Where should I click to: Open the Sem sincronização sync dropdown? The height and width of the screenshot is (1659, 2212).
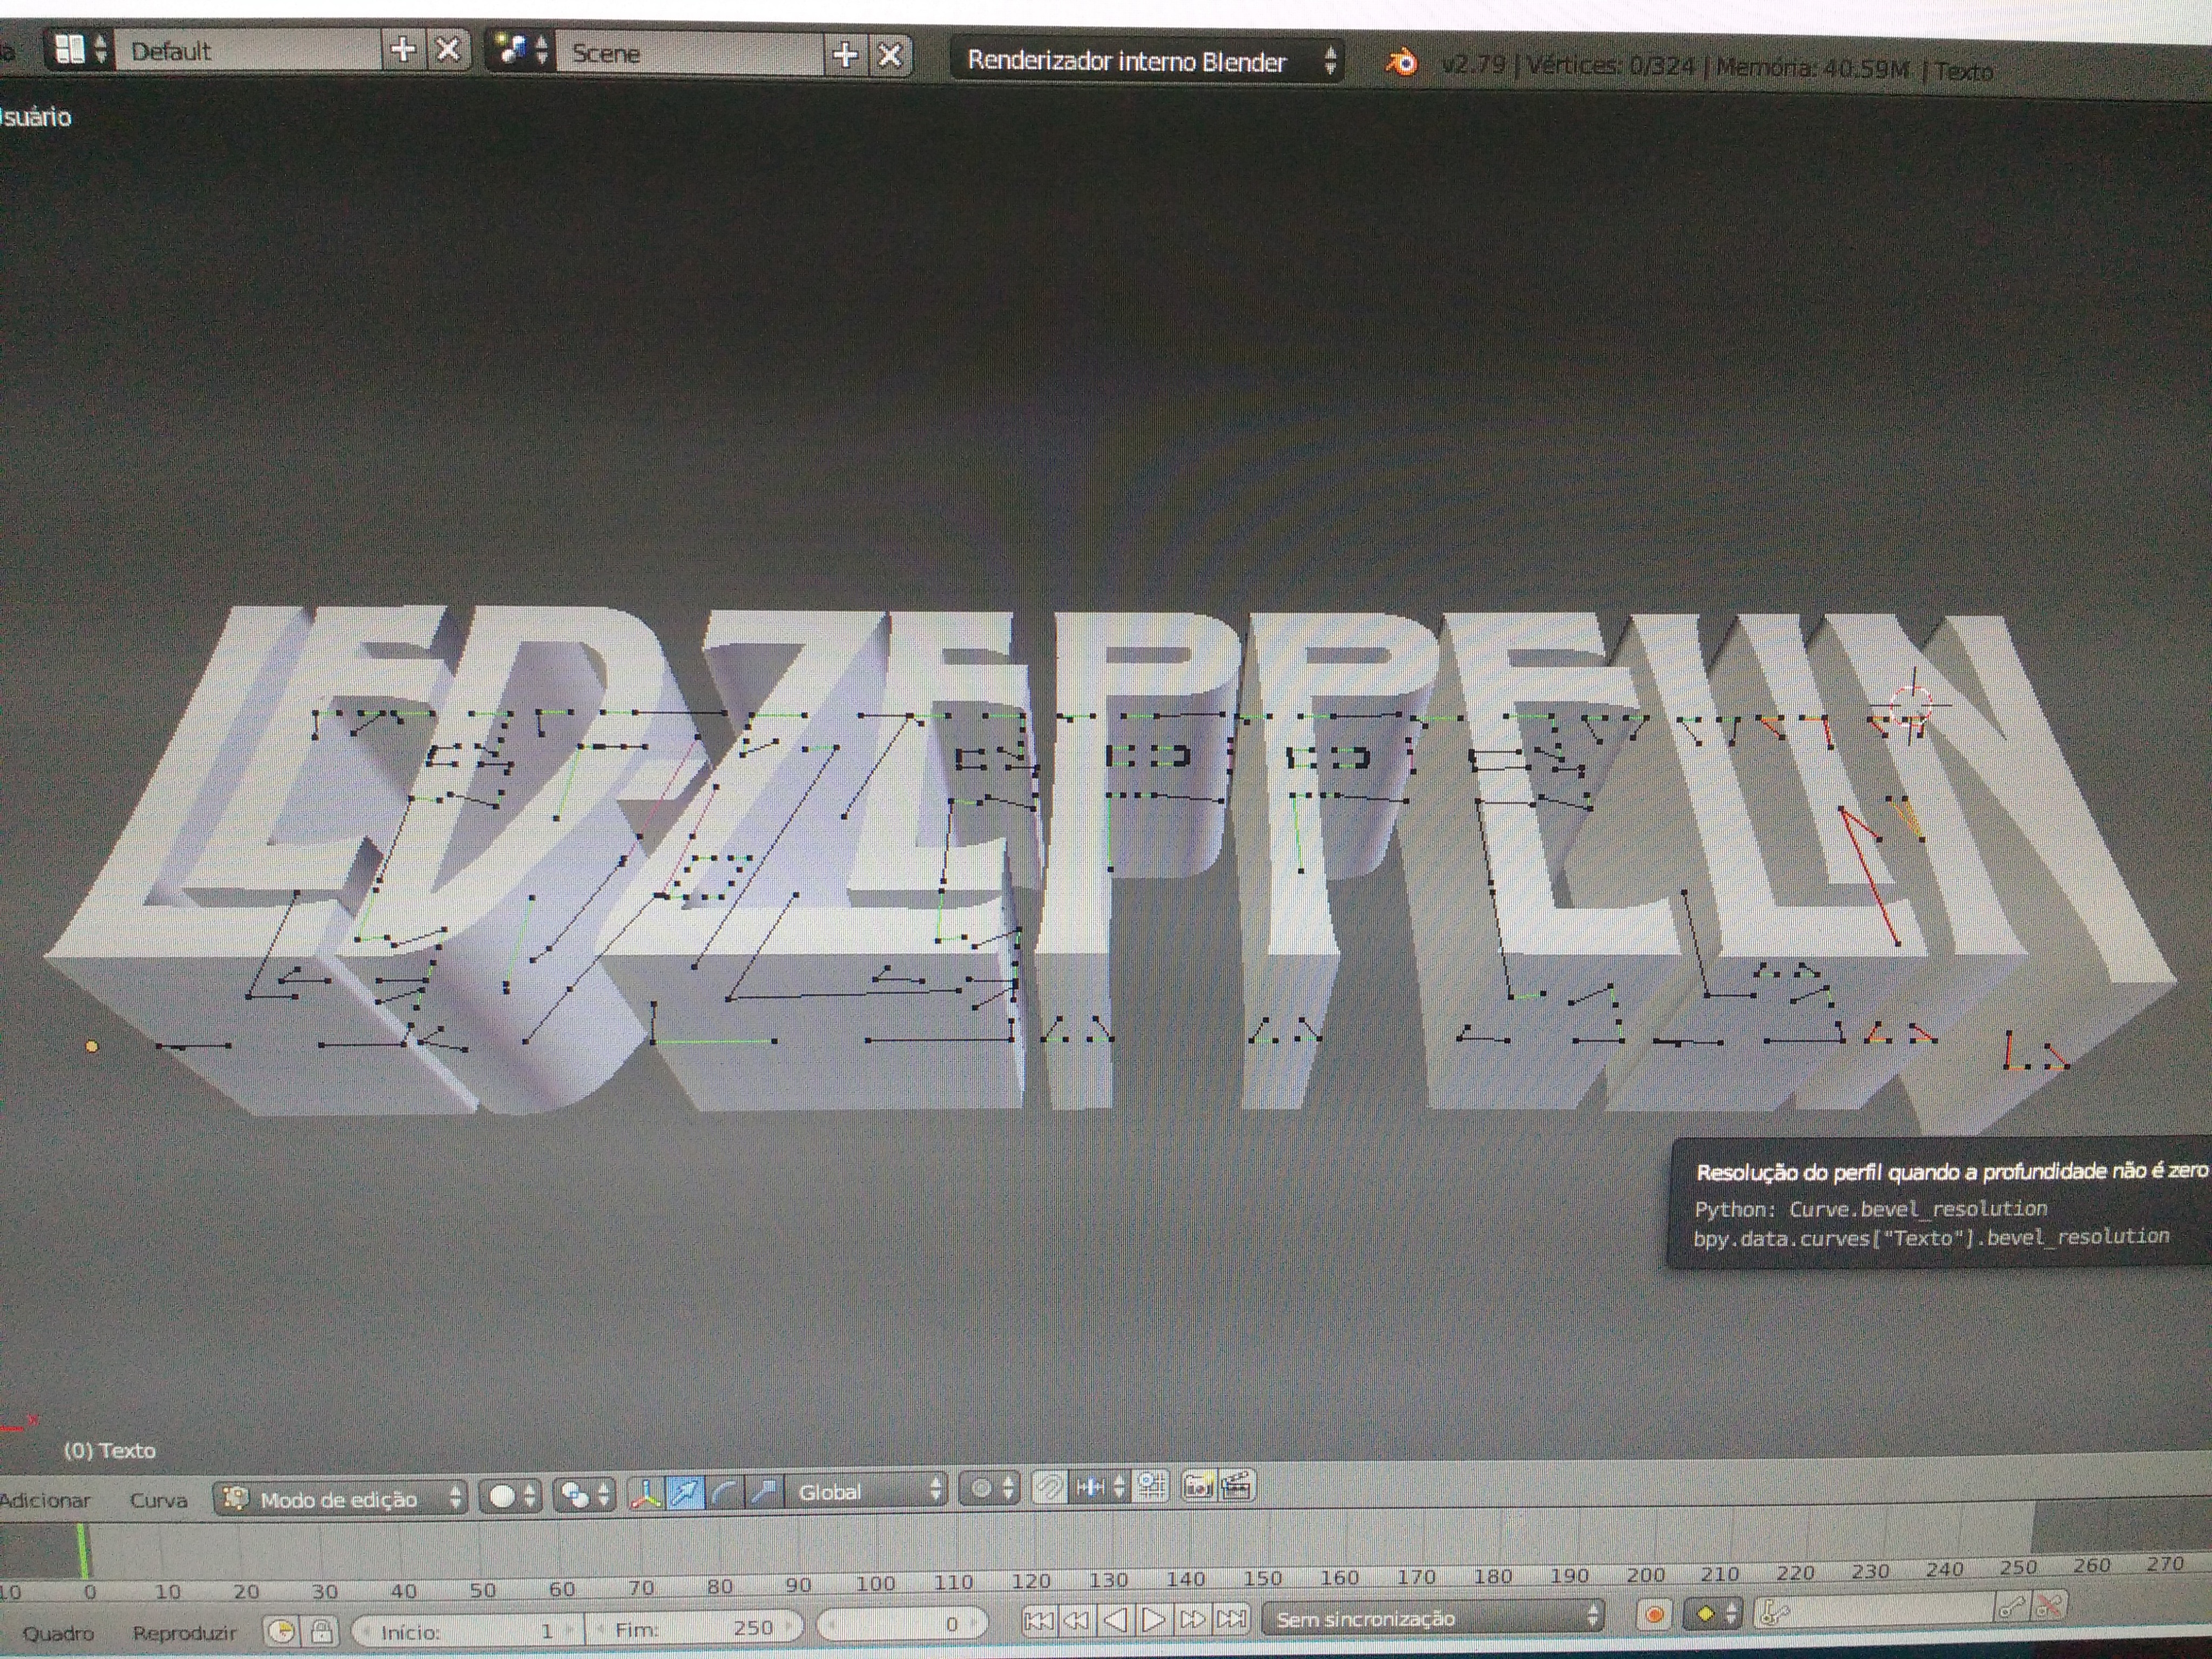[x=1434, y=1617]
